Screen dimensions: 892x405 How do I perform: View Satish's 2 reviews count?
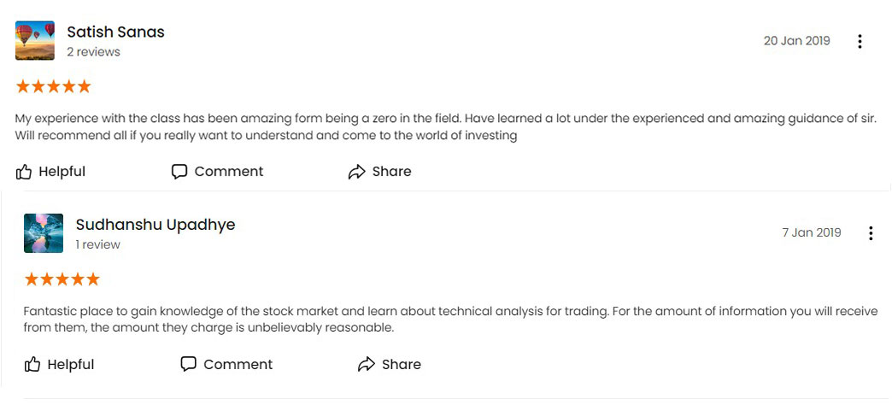[x=93, y=52]
